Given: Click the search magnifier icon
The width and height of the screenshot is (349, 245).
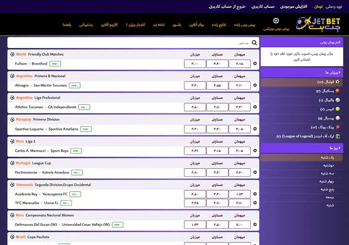Looking at the screenshot, I should [x=255, y=42].
